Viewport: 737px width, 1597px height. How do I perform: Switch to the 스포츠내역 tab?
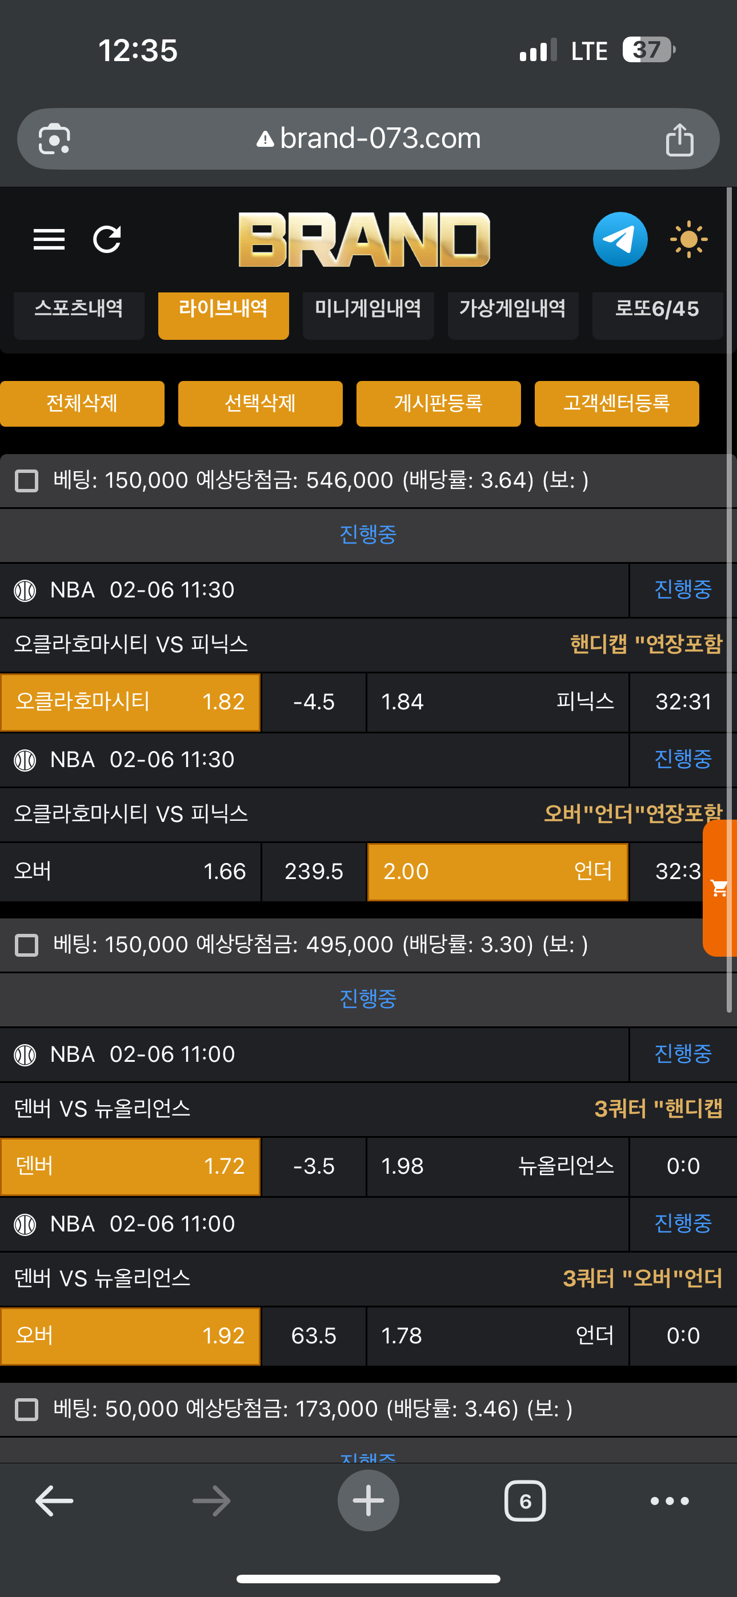click(x=79, y=310)
